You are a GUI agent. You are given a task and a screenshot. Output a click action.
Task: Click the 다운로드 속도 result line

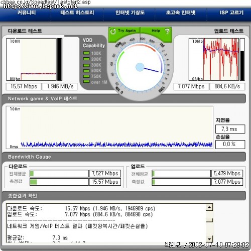pyautogui.click(x=81, y=208)
